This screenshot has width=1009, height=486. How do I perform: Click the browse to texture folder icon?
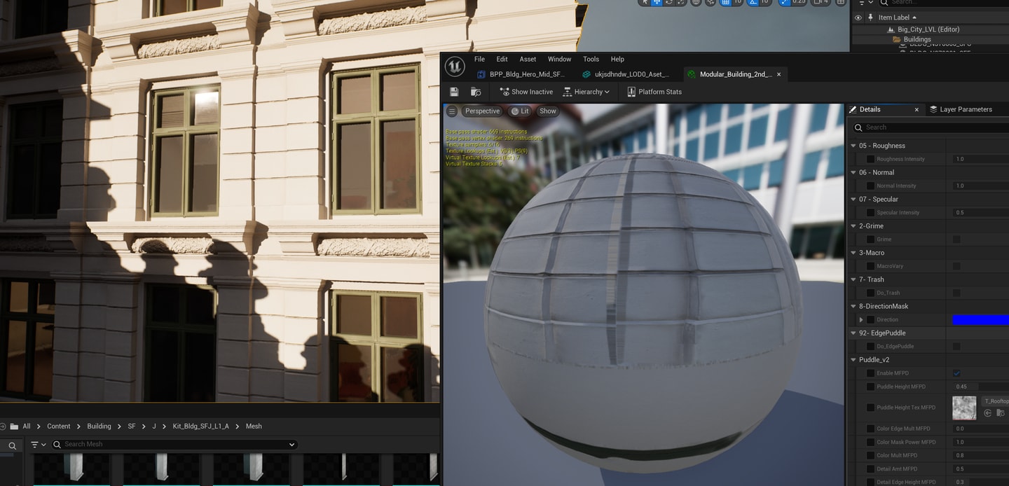point(1001,413)
